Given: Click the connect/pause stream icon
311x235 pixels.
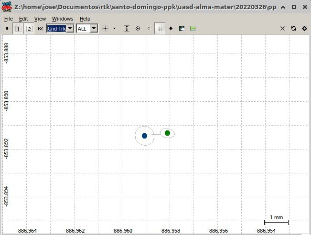Looking at the screenshot, I should [7, 29].
